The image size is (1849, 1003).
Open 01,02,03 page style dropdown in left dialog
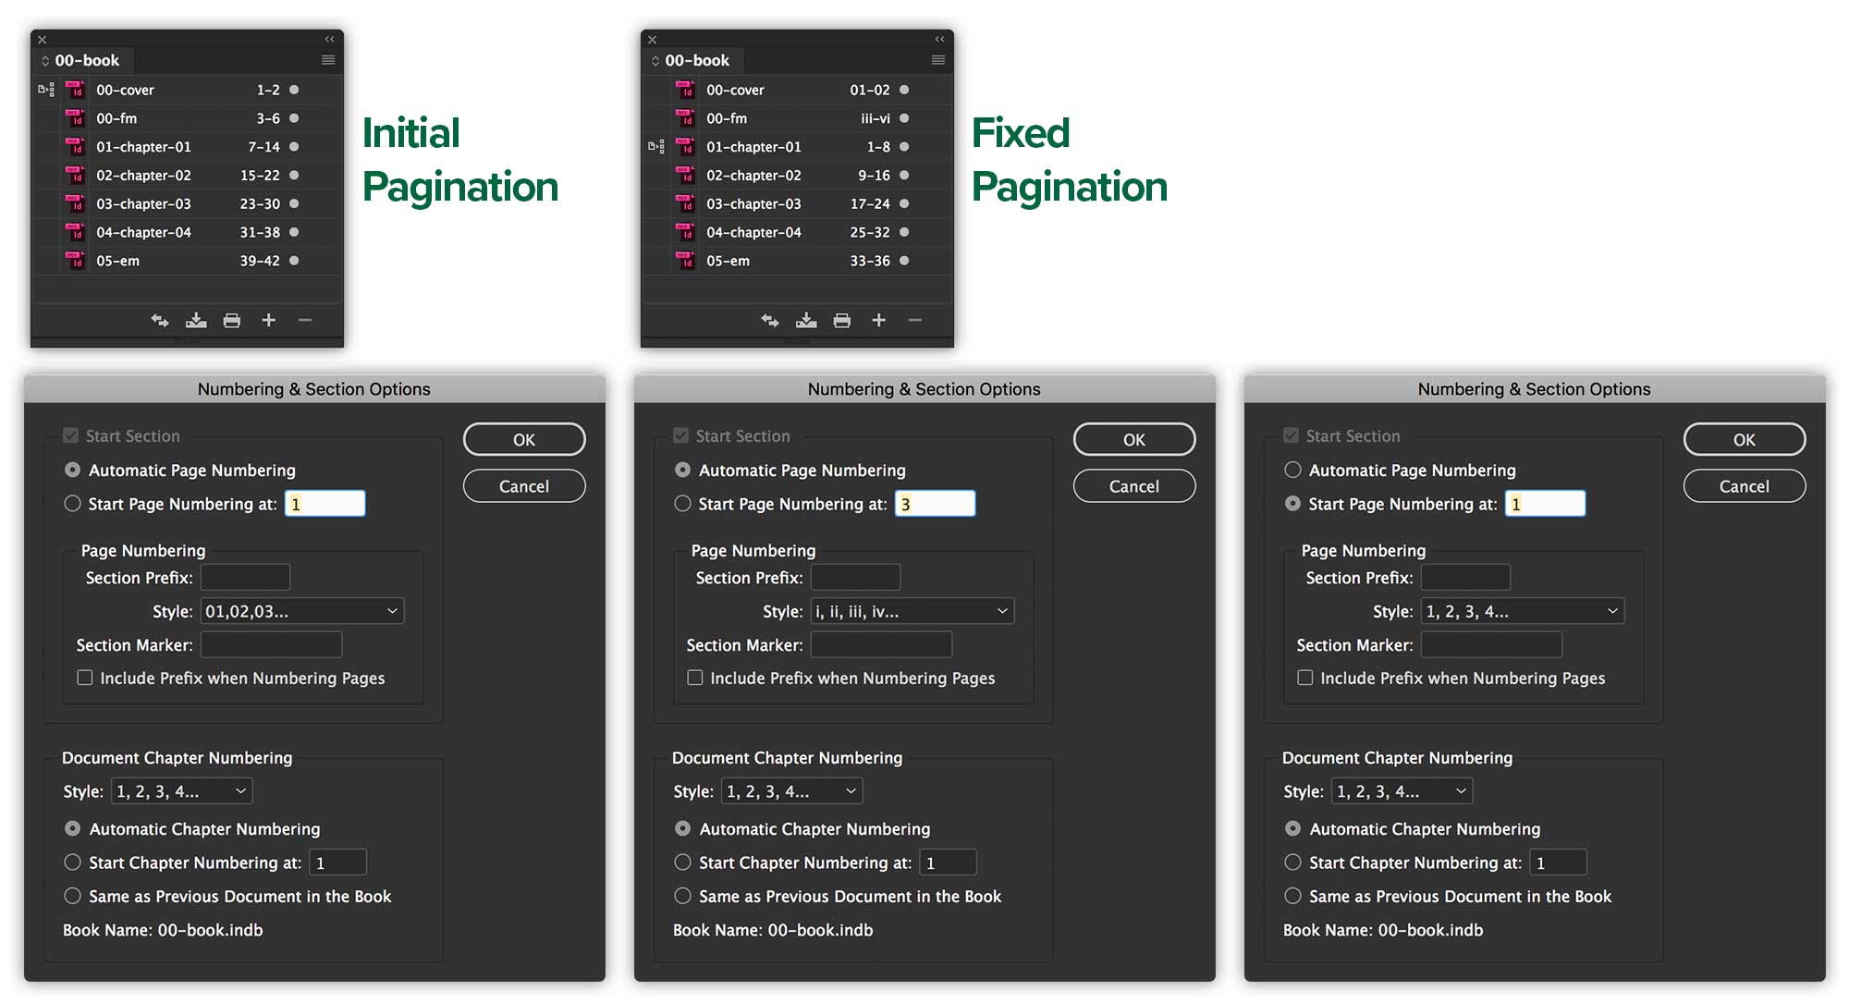coord(302,611)
